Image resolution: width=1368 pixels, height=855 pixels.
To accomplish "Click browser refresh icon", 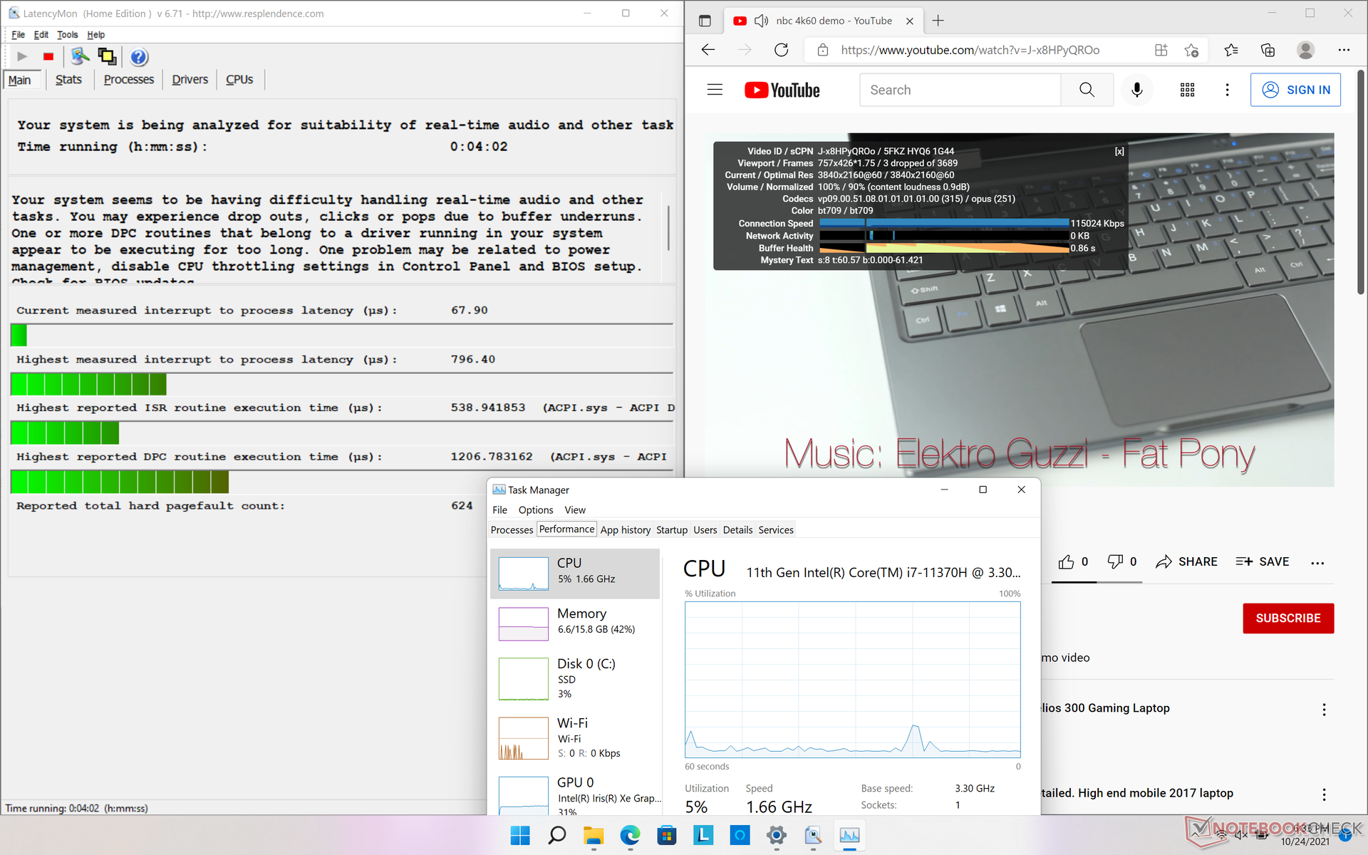I will point(781,50).
